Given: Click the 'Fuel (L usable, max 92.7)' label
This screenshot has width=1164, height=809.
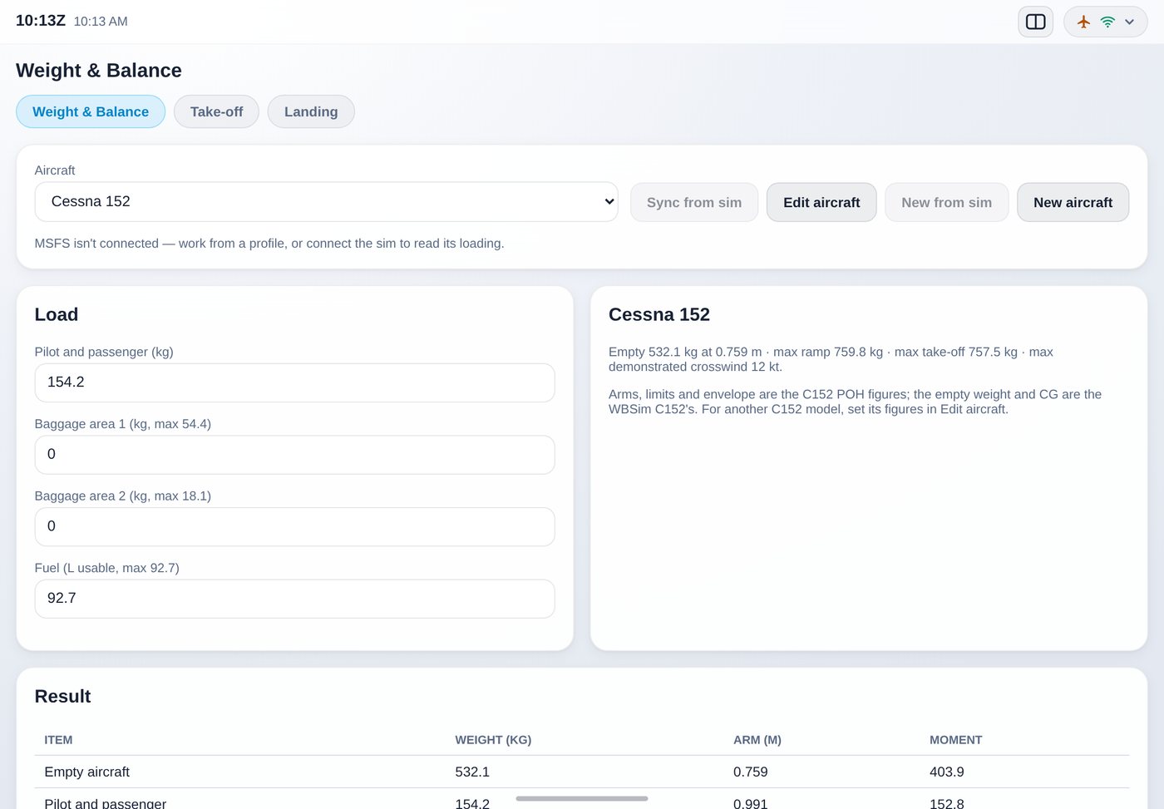Looking at the screenshot, I should pyautogui.click(x=107, y=568).
